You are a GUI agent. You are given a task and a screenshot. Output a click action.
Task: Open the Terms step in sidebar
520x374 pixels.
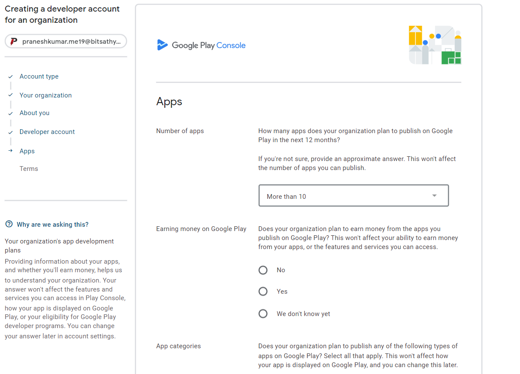[x=29, y=169]
